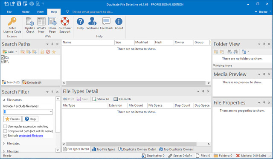Open Customer Support lifebuoy icon
Screen dimensions: 273x159
(65, 21)
